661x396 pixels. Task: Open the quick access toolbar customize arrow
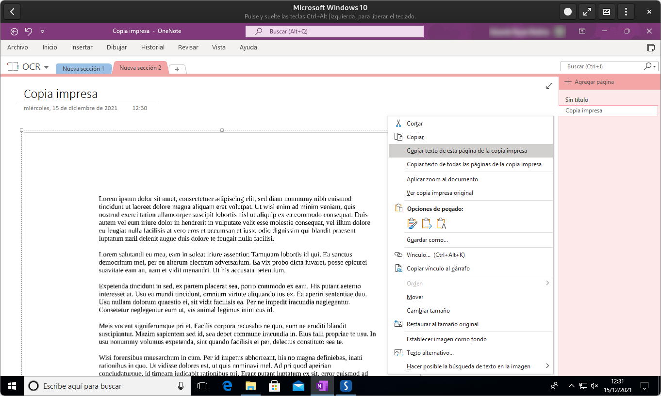coord(42,32)
